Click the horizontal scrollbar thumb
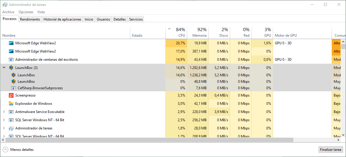Viewport: 346px width, 157px height. 149,140
